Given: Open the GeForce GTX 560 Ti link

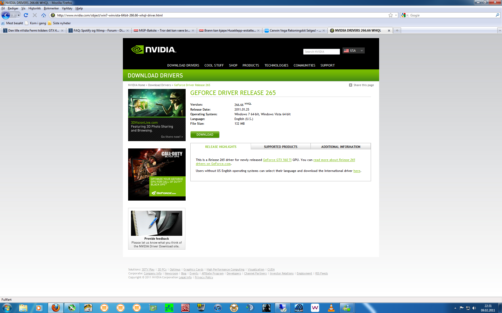Looking at the screenshot, I should pyautogui.click(x=277, y=160).
